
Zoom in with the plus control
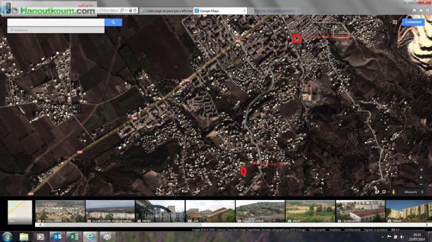pos(421,178)
